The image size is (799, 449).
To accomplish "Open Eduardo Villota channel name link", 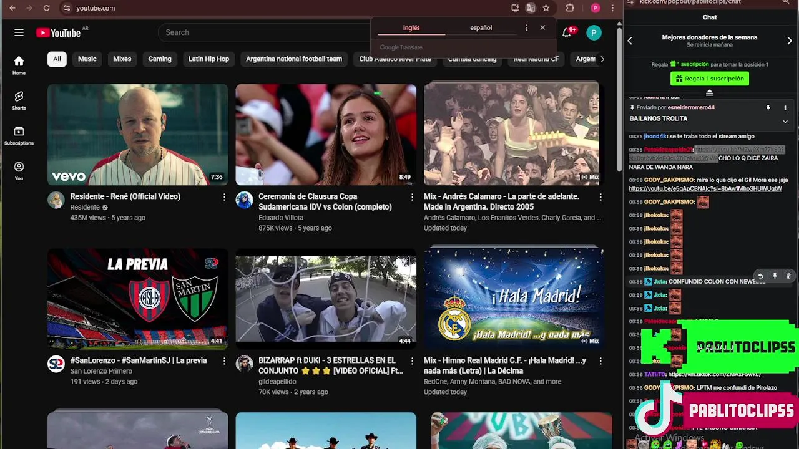I will tap(281, 218).
